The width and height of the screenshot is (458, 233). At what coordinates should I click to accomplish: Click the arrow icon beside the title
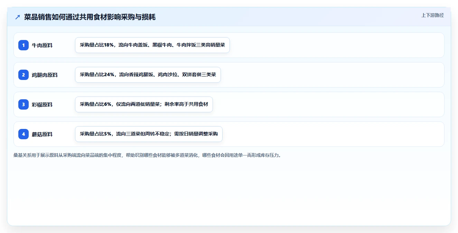18,17
